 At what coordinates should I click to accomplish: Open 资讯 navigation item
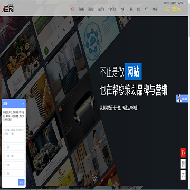point(138,9)
